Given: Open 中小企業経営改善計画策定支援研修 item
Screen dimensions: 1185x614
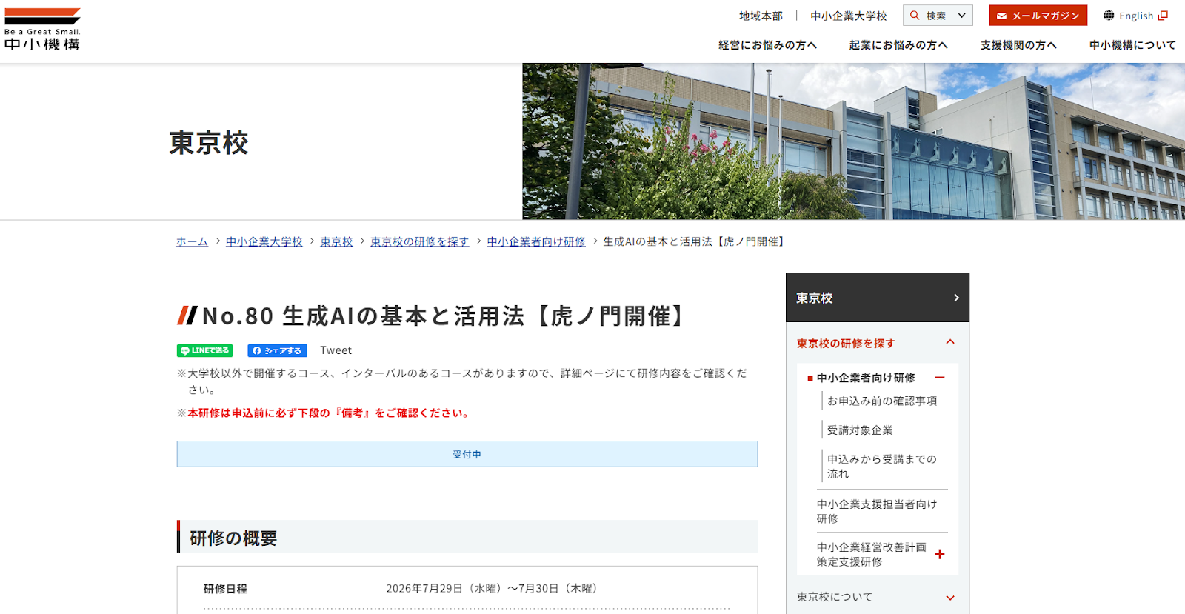Looking at the screenshot, I should tap(871, 554).
